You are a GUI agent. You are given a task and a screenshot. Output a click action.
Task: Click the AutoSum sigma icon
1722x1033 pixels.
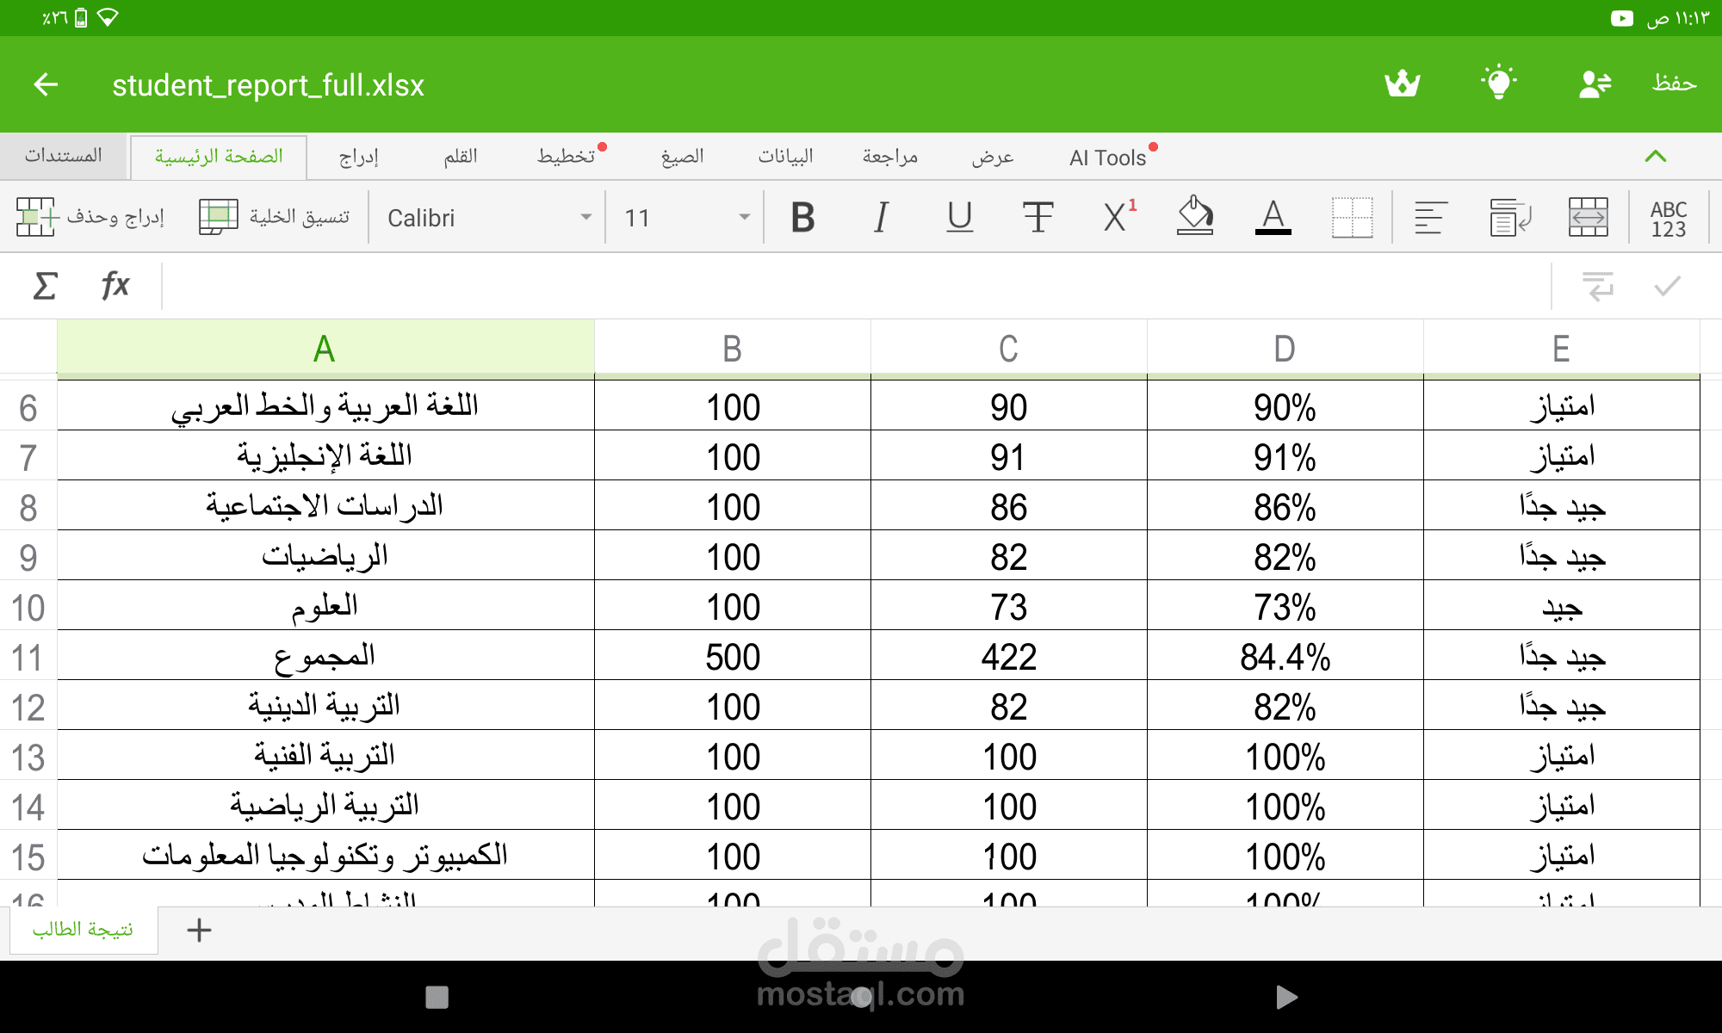(45, 286)
